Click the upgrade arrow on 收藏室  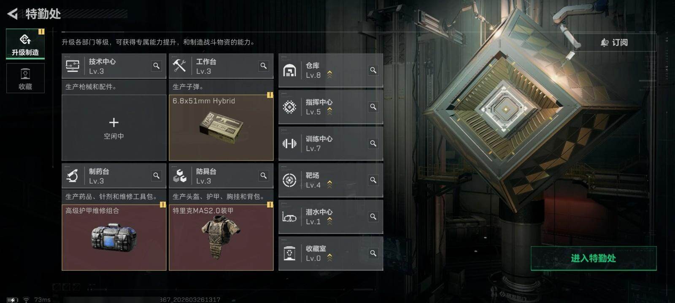(329, 258)
